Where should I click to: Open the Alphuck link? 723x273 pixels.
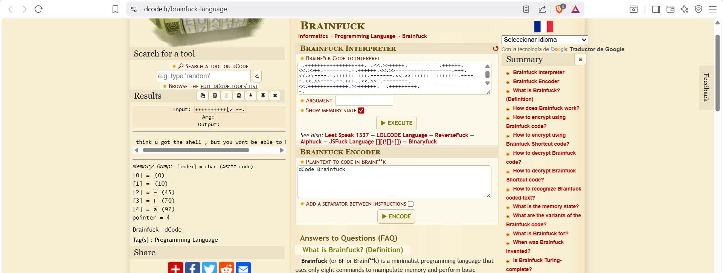pyautogui.click(x=311, y=142)
